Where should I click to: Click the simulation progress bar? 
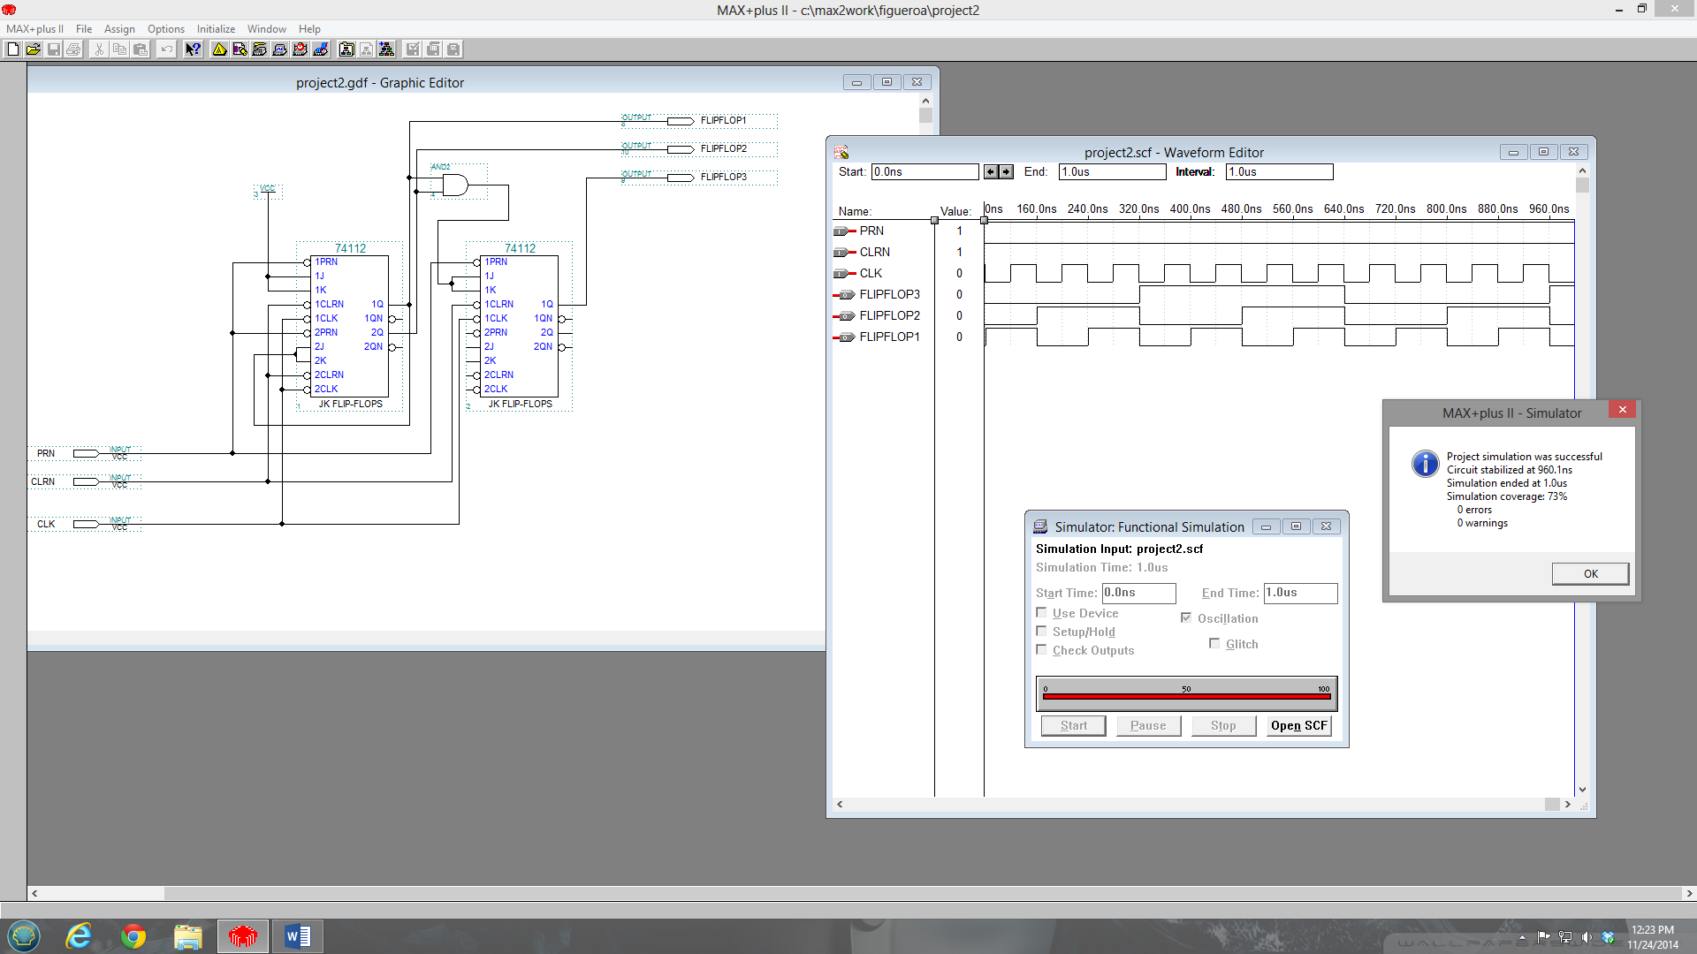point(1186,695)
